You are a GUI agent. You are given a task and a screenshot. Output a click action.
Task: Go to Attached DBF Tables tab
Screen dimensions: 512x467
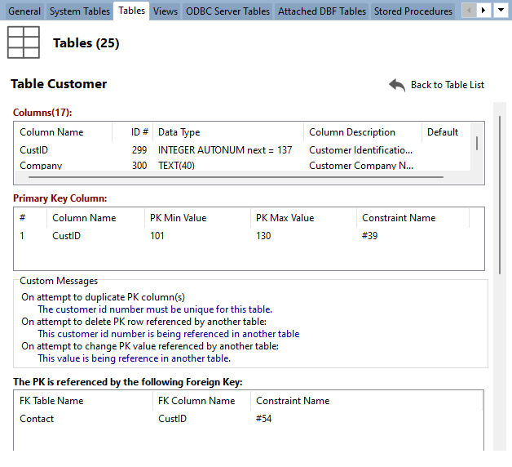pyautogui.click(x=322, y=11)
